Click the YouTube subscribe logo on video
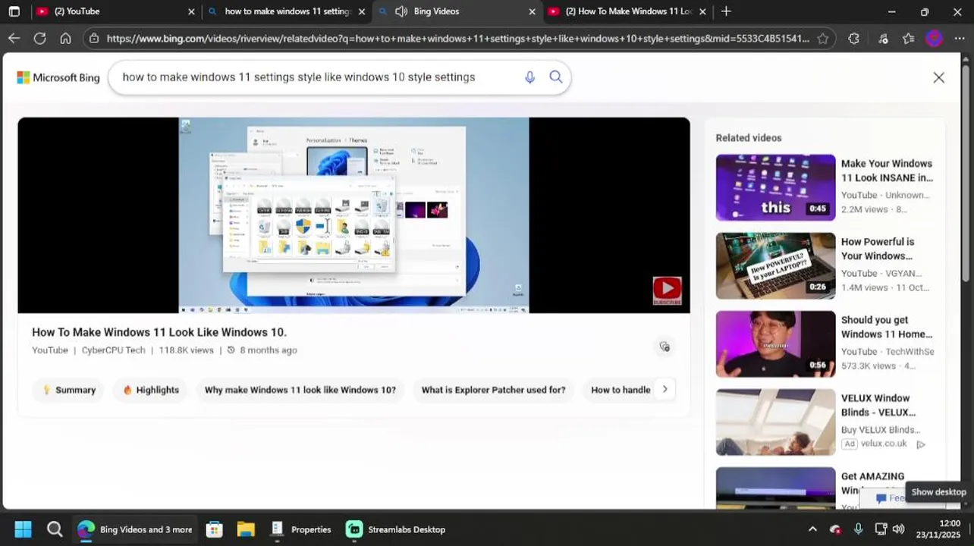Viewport: 974px width, 546px height. click(667, 290)
